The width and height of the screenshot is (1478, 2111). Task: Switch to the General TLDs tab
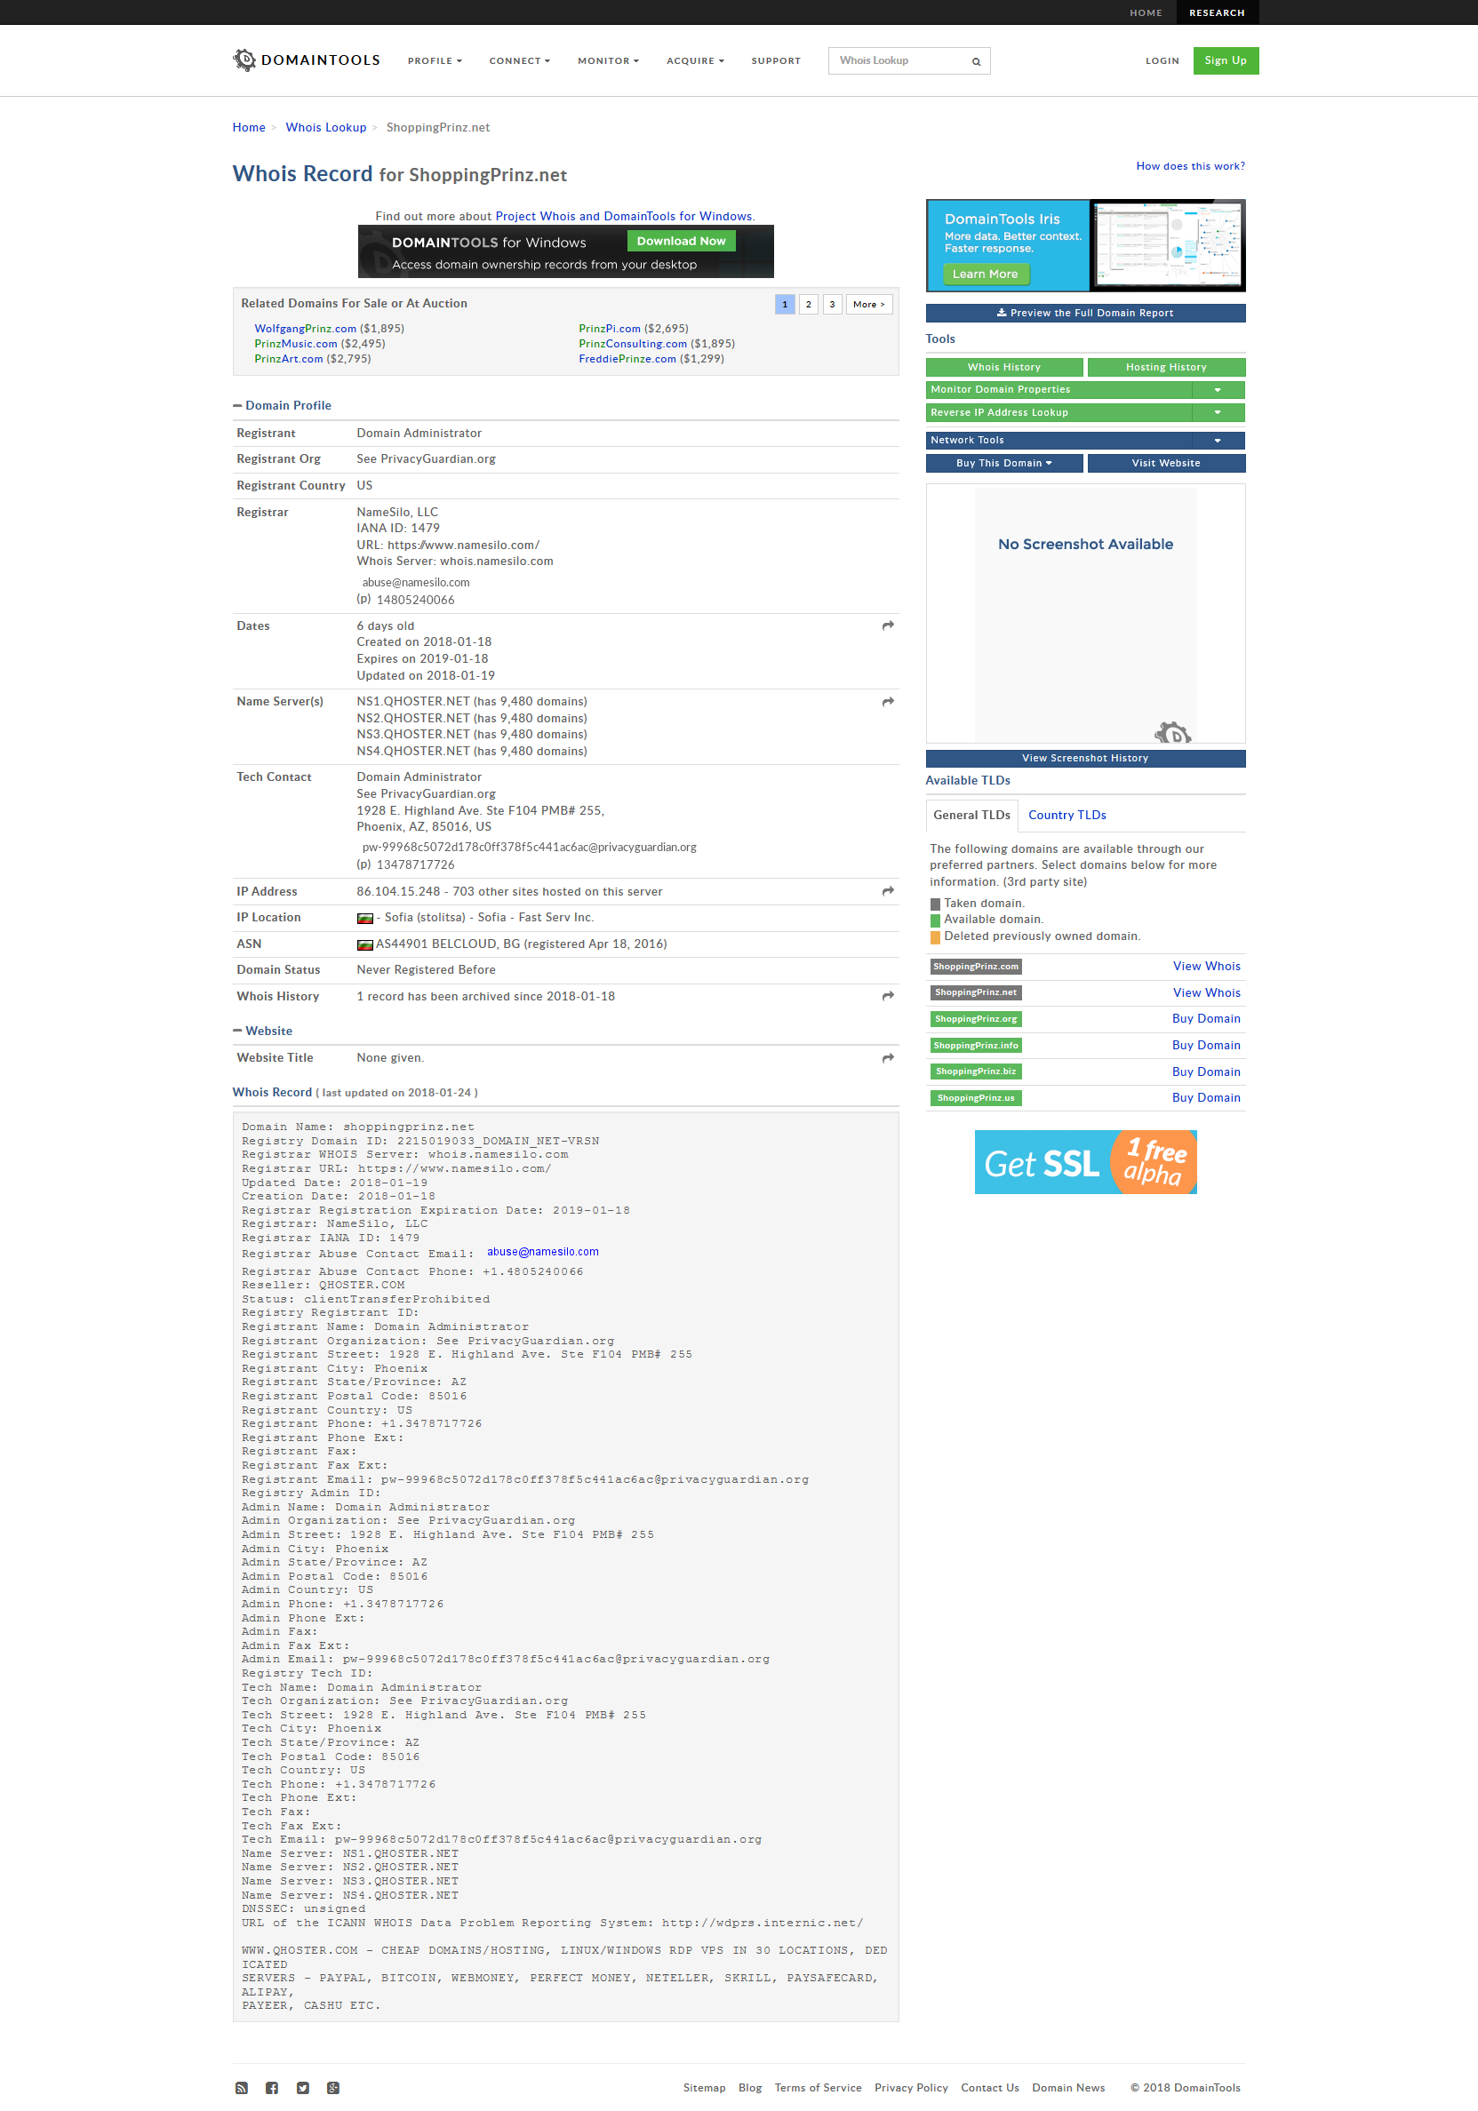tap(971, 816)
